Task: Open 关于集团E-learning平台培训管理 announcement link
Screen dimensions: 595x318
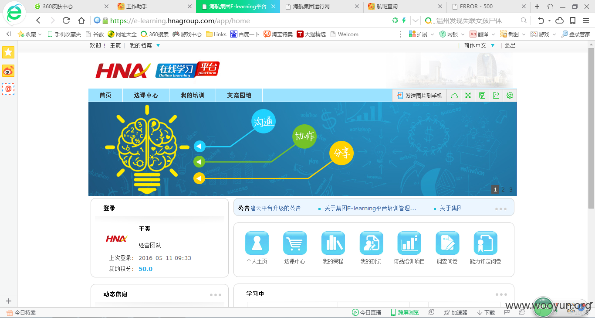Action: [x=370, y=208]
